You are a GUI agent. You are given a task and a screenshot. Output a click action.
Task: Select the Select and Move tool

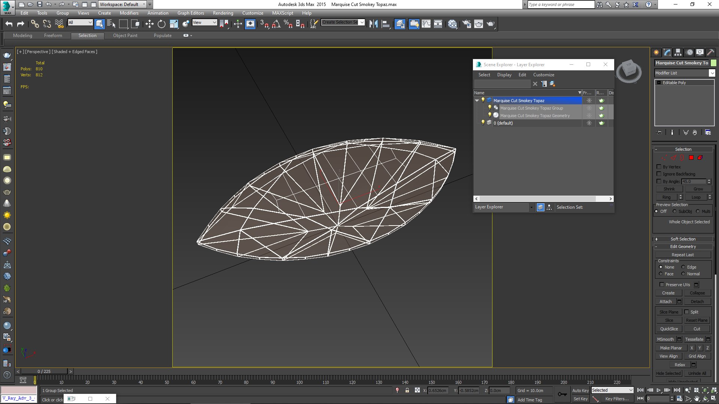[x=149, y=24]
